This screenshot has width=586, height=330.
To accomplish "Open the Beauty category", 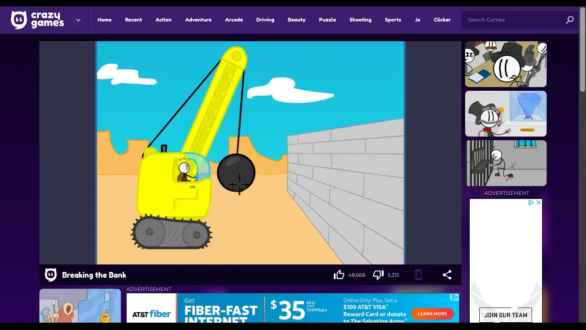I will [297, 20].
